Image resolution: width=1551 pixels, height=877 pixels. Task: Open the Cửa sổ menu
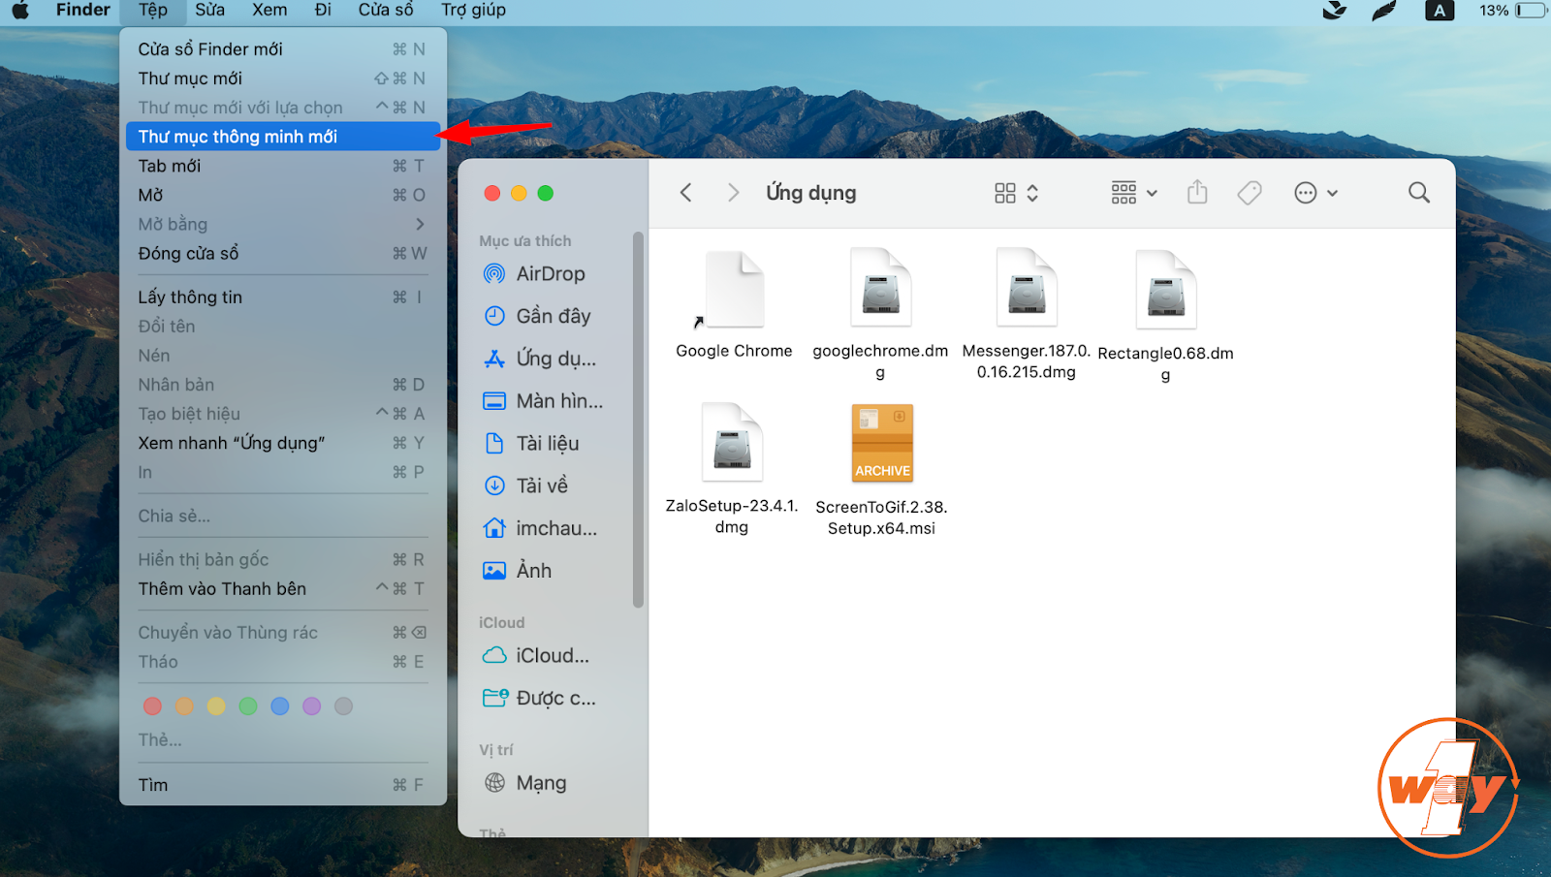pos(386,10)
